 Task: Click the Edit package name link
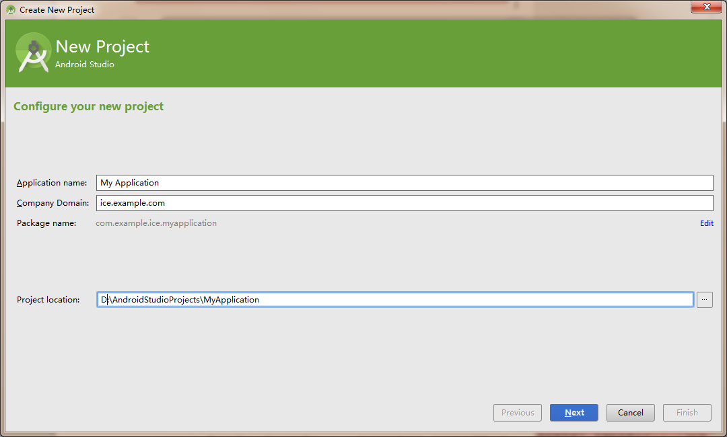(707, 223)
